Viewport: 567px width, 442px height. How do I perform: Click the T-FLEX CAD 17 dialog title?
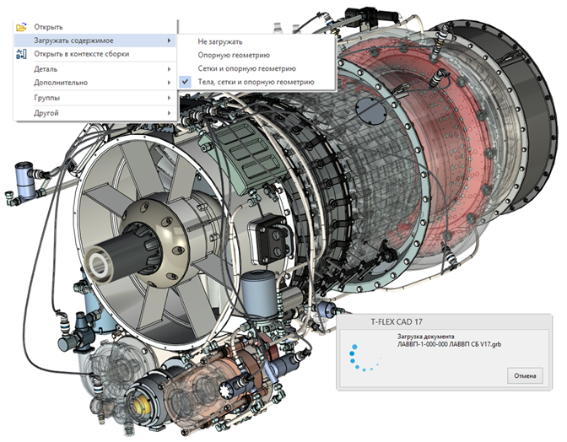tap(397, 321)
